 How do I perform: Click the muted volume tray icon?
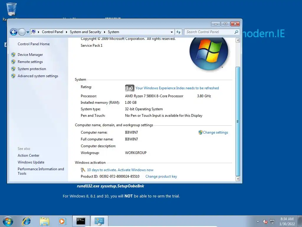(265, 222)
